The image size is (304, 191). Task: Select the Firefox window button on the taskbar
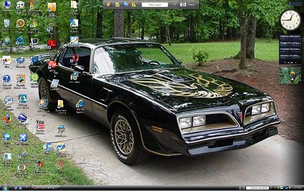pos(45,188)
